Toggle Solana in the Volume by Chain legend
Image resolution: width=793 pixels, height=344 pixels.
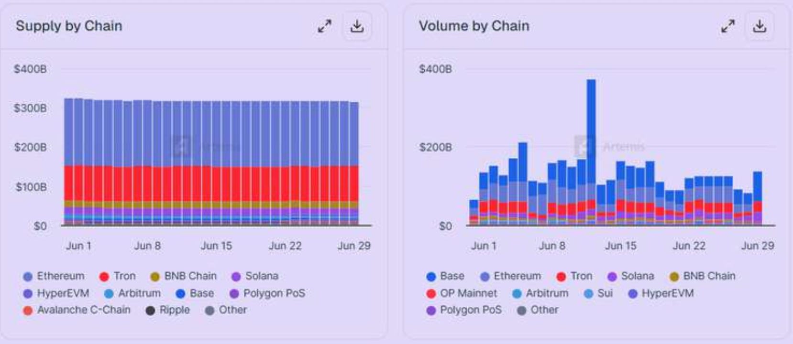coord(631,276)
